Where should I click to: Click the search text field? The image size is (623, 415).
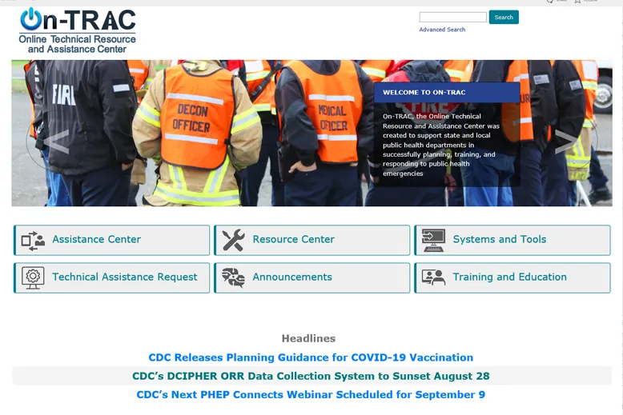coord(453,17)
